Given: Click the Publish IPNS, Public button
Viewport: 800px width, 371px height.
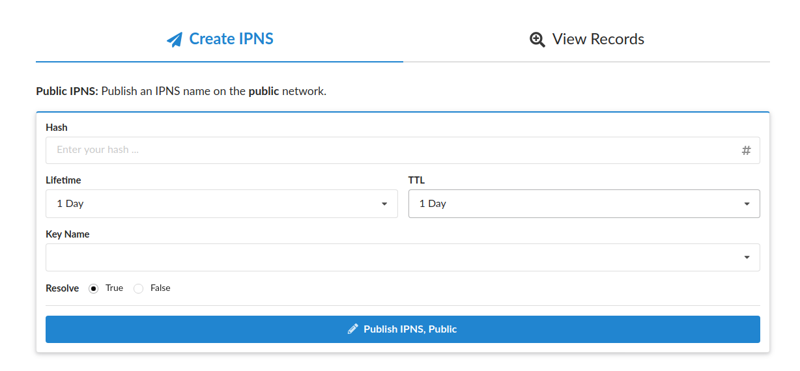Looking at the screenshot, I should pyautogui.click(x=403, y=329).
